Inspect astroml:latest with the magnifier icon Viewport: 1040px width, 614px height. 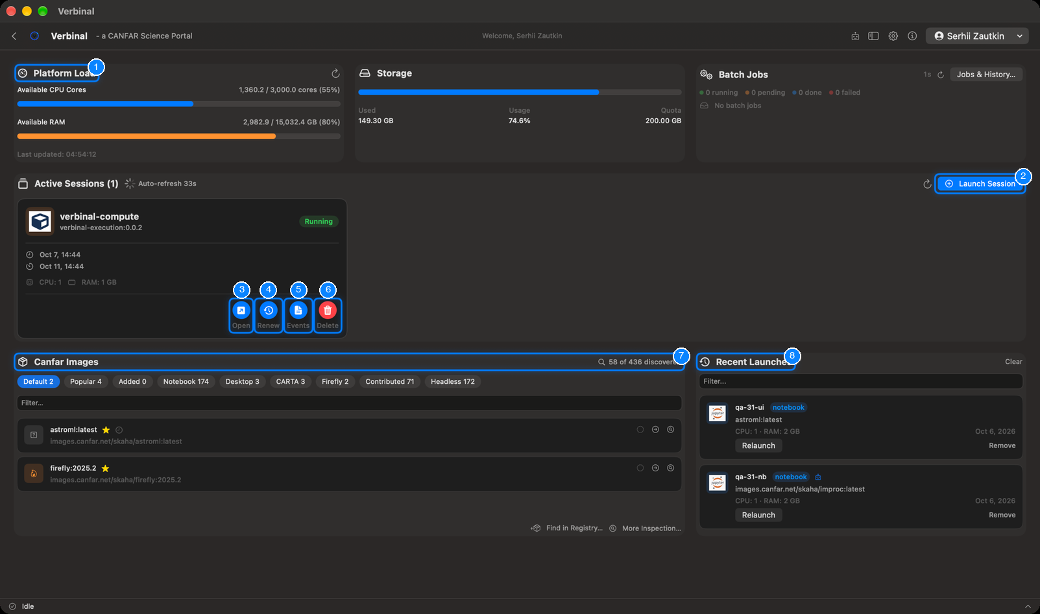671,429
